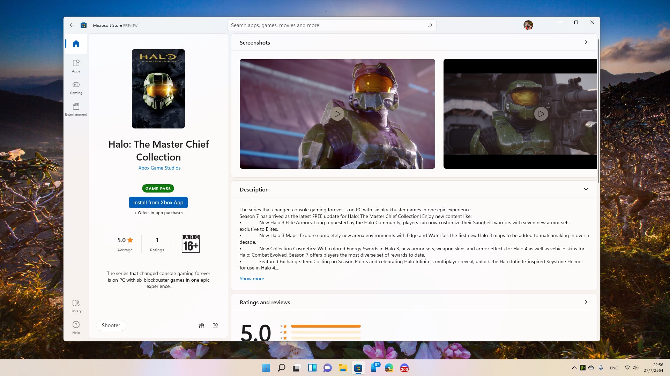Click the Halo game cover thumbnail

[x=158, y=89]
